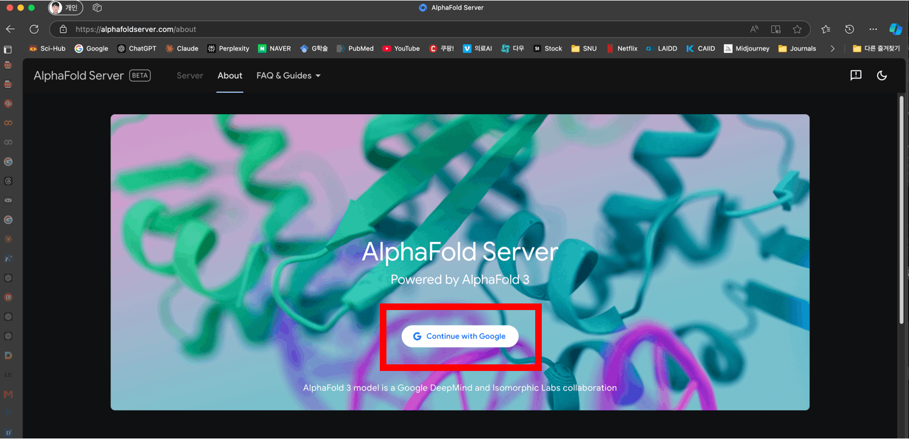The height and width of the screenshot is (439, 909).
Task: Open the LAIDD bookmark
Action: coord(662,48)
